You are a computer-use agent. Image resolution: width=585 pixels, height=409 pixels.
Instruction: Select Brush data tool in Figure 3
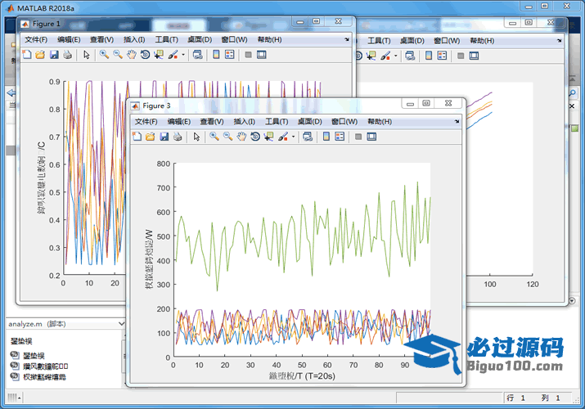coord(283,137)
